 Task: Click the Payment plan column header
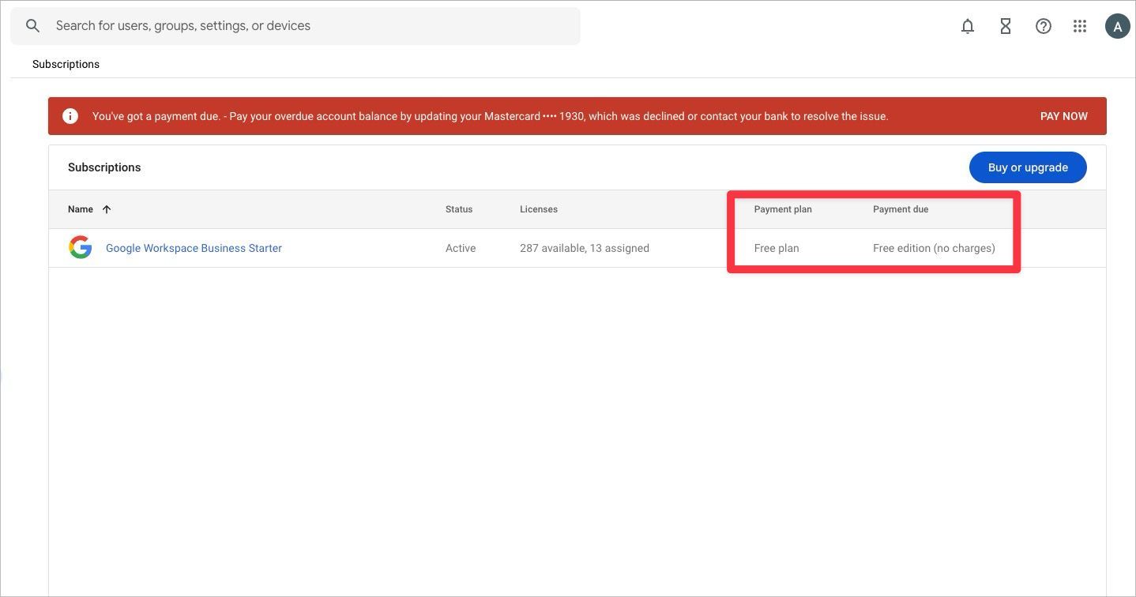[x=783, y=209]
